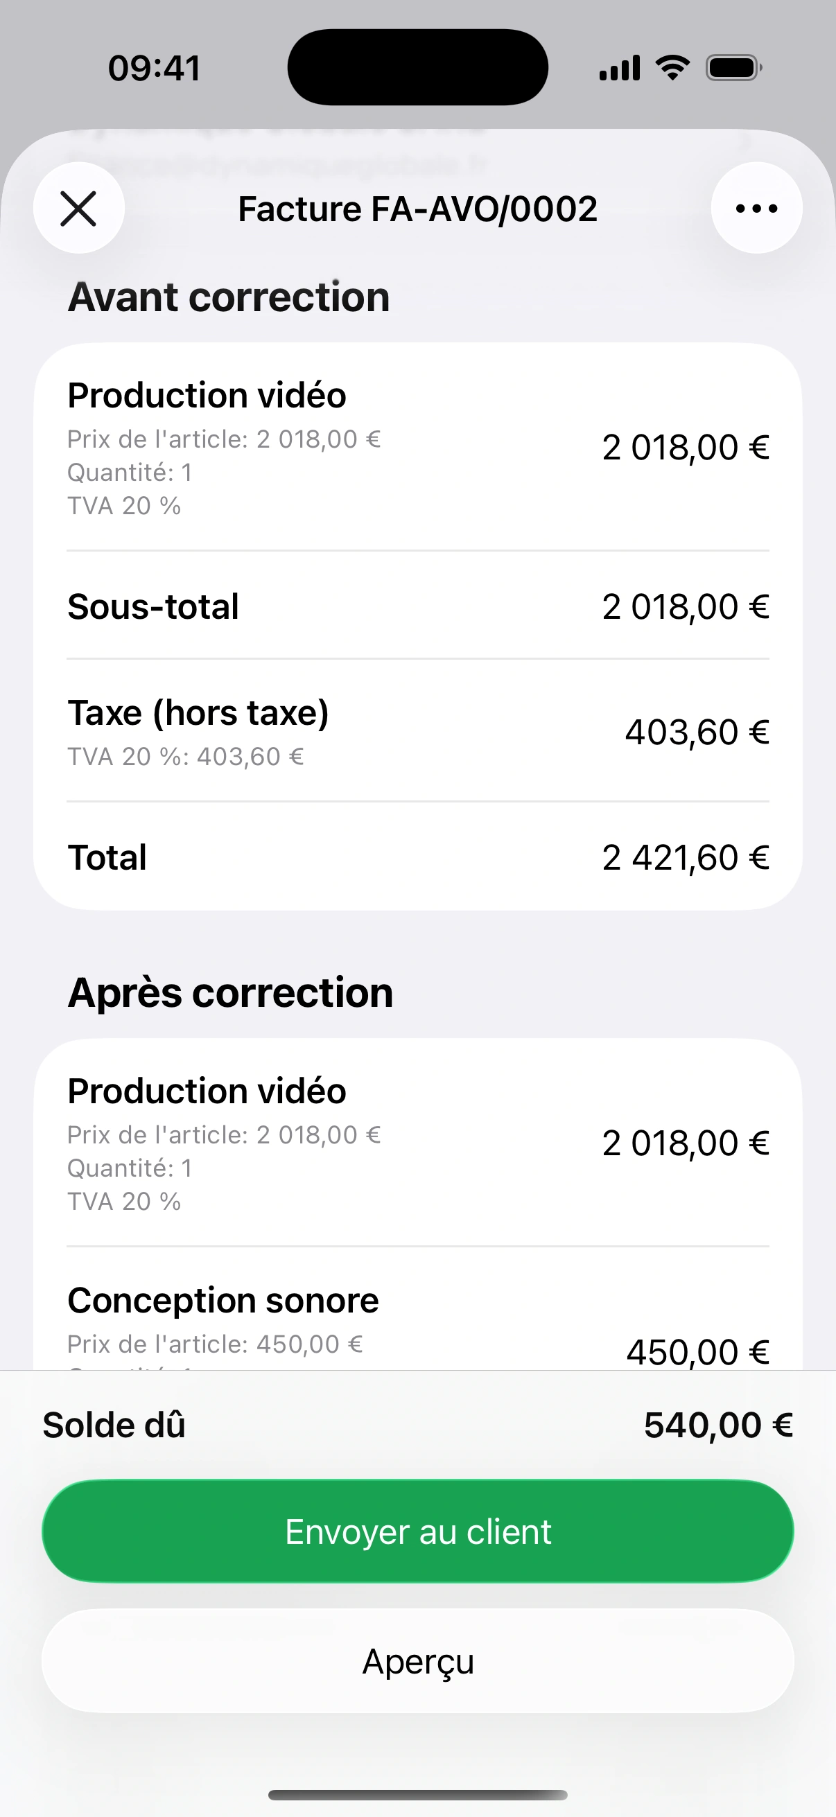Tap the cellular signal strength icon
This screenshot has height=1817, width=836.
click(620, 69)
